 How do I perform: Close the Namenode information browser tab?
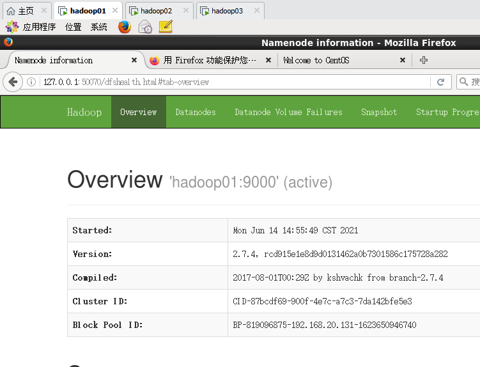[134, 60]
